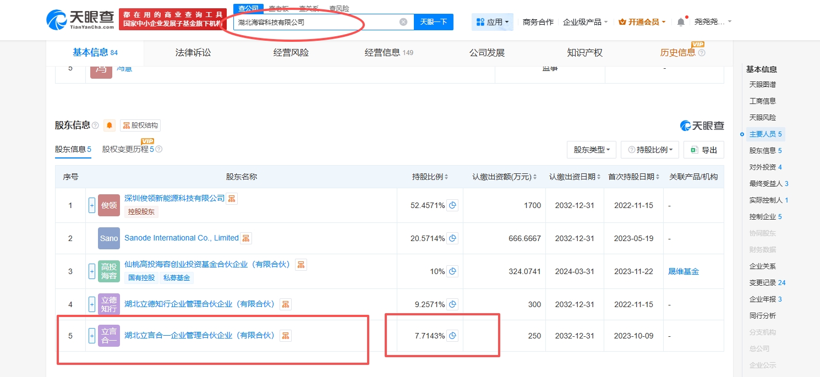This screenshot has height=377, width=820.
Task: Click the 高投海容 company logo
Action: pyautogui.click(x=109, y=271)
